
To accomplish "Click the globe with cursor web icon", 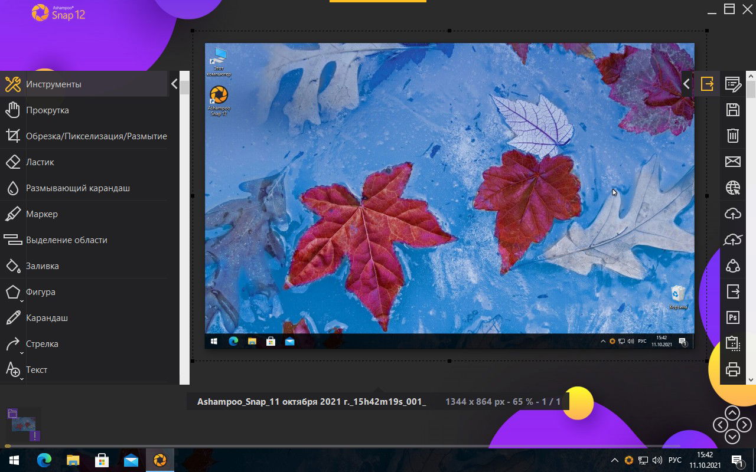I will (x=733, y=188).
